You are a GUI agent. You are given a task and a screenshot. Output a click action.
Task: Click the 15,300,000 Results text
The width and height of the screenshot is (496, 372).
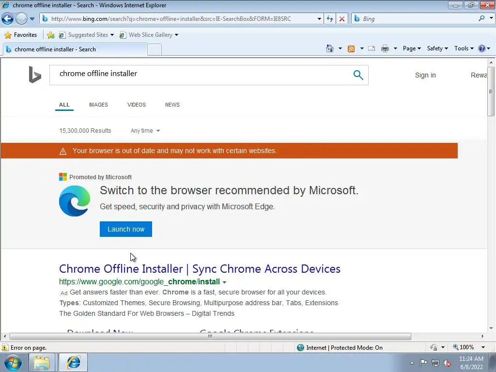pyautogui.click(x=85, y=131)
